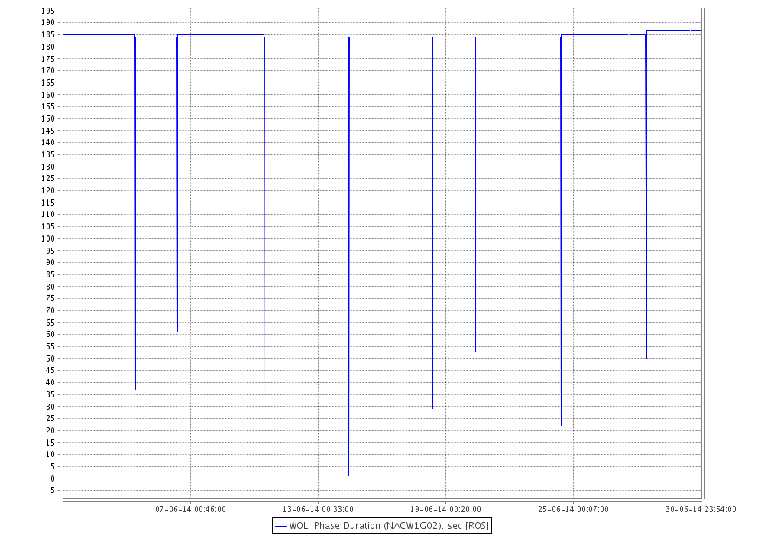Click the y-axis value 185
Screen dimensions: 764x535
tap(47, 34)
